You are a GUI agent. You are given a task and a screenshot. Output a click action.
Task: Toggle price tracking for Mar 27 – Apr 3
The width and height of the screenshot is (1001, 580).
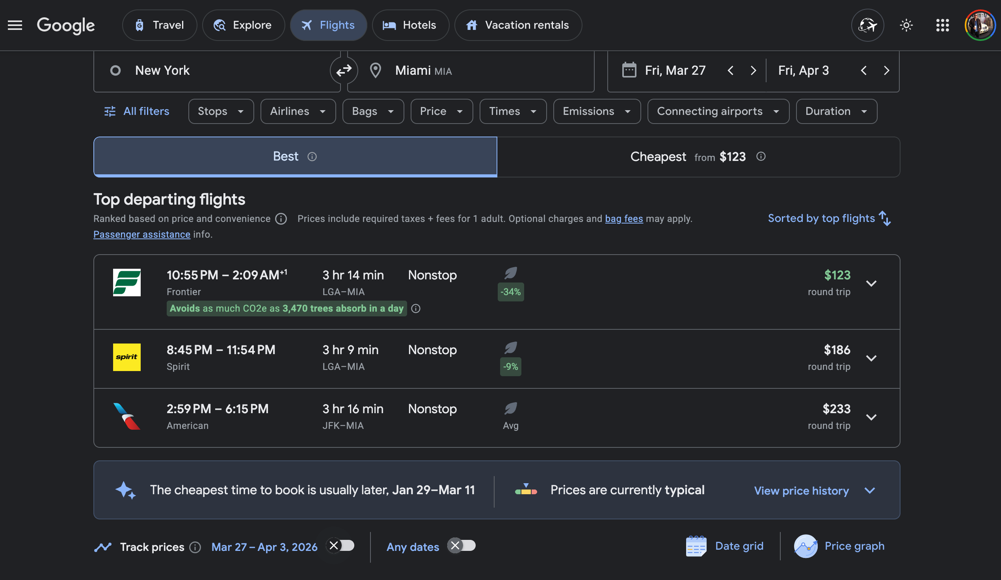[x=340, y=545]
